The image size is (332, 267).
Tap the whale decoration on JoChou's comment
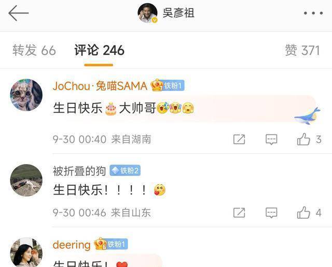pyautogui.click(x=307, y=116)
